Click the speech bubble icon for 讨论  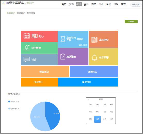click(27, 59)
